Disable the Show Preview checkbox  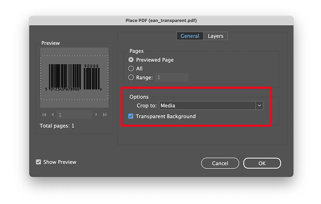point(39,162)
